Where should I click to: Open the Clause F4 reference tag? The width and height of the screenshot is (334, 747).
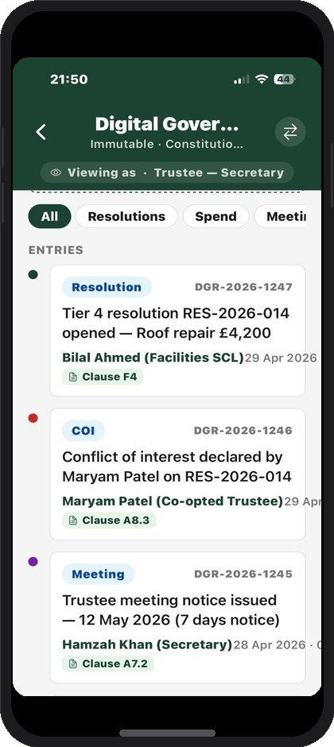(x=103, y=377)
